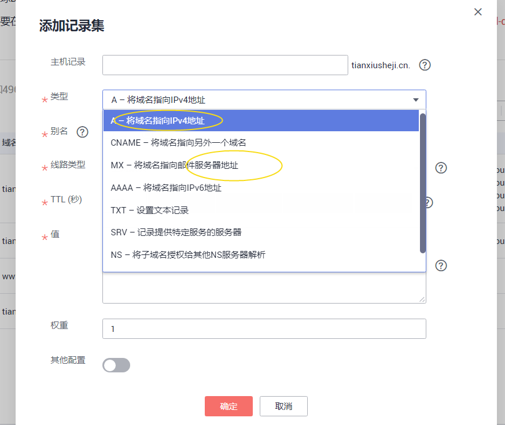Choose MX – 将域名指向邮件服务器地址 option

tap(261, 165)
